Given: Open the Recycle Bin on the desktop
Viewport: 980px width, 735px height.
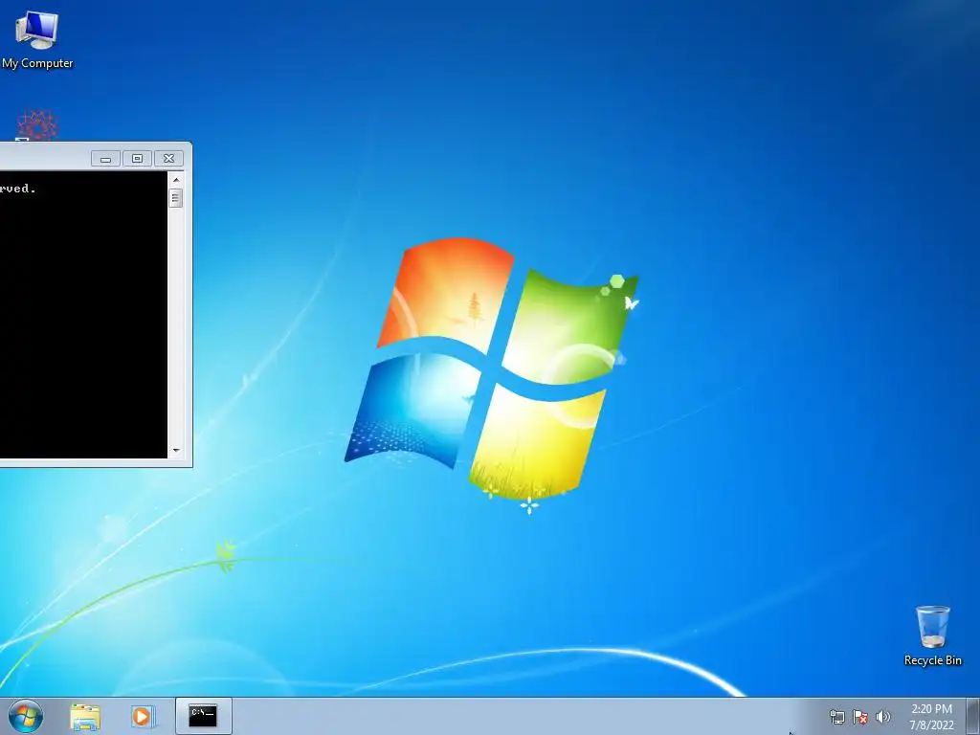Looking at the screenshot, I should 932,635.
